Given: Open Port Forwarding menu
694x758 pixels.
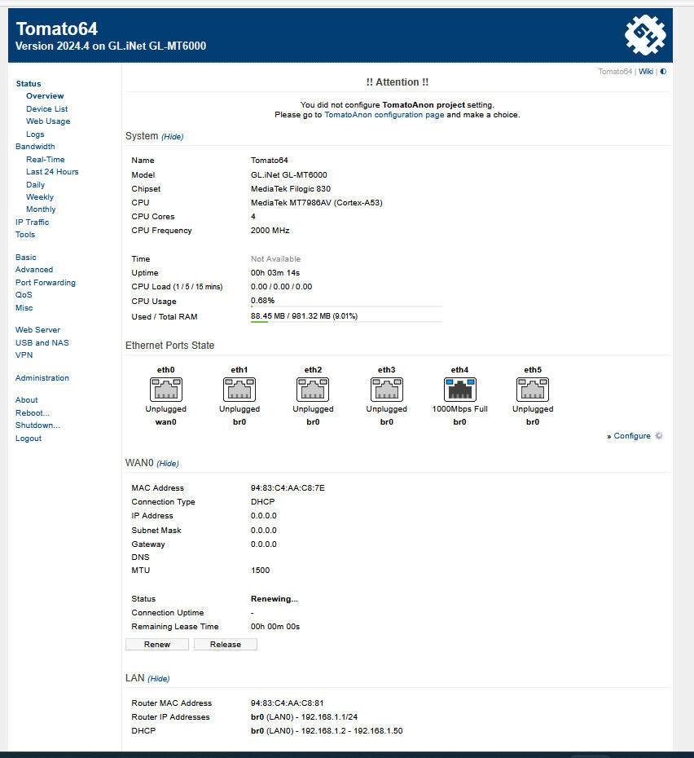Looking at the screenshot, I should click(46, 283).
